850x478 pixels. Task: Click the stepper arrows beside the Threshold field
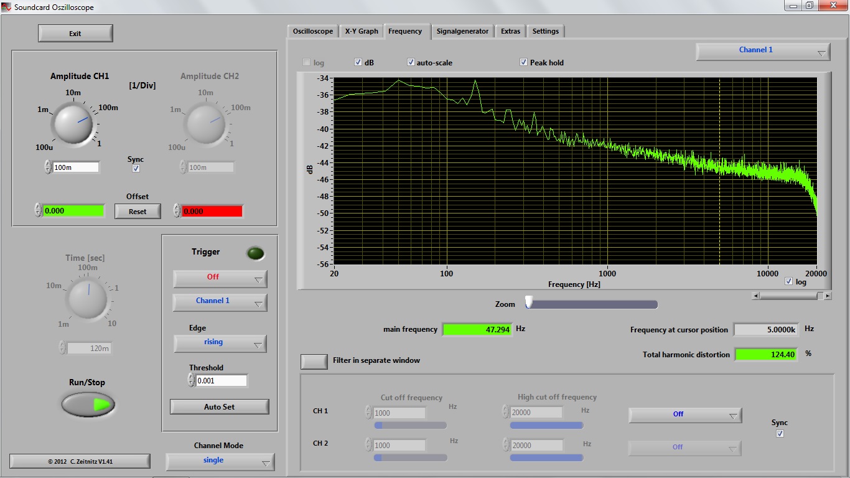click(x=191, y=380)
